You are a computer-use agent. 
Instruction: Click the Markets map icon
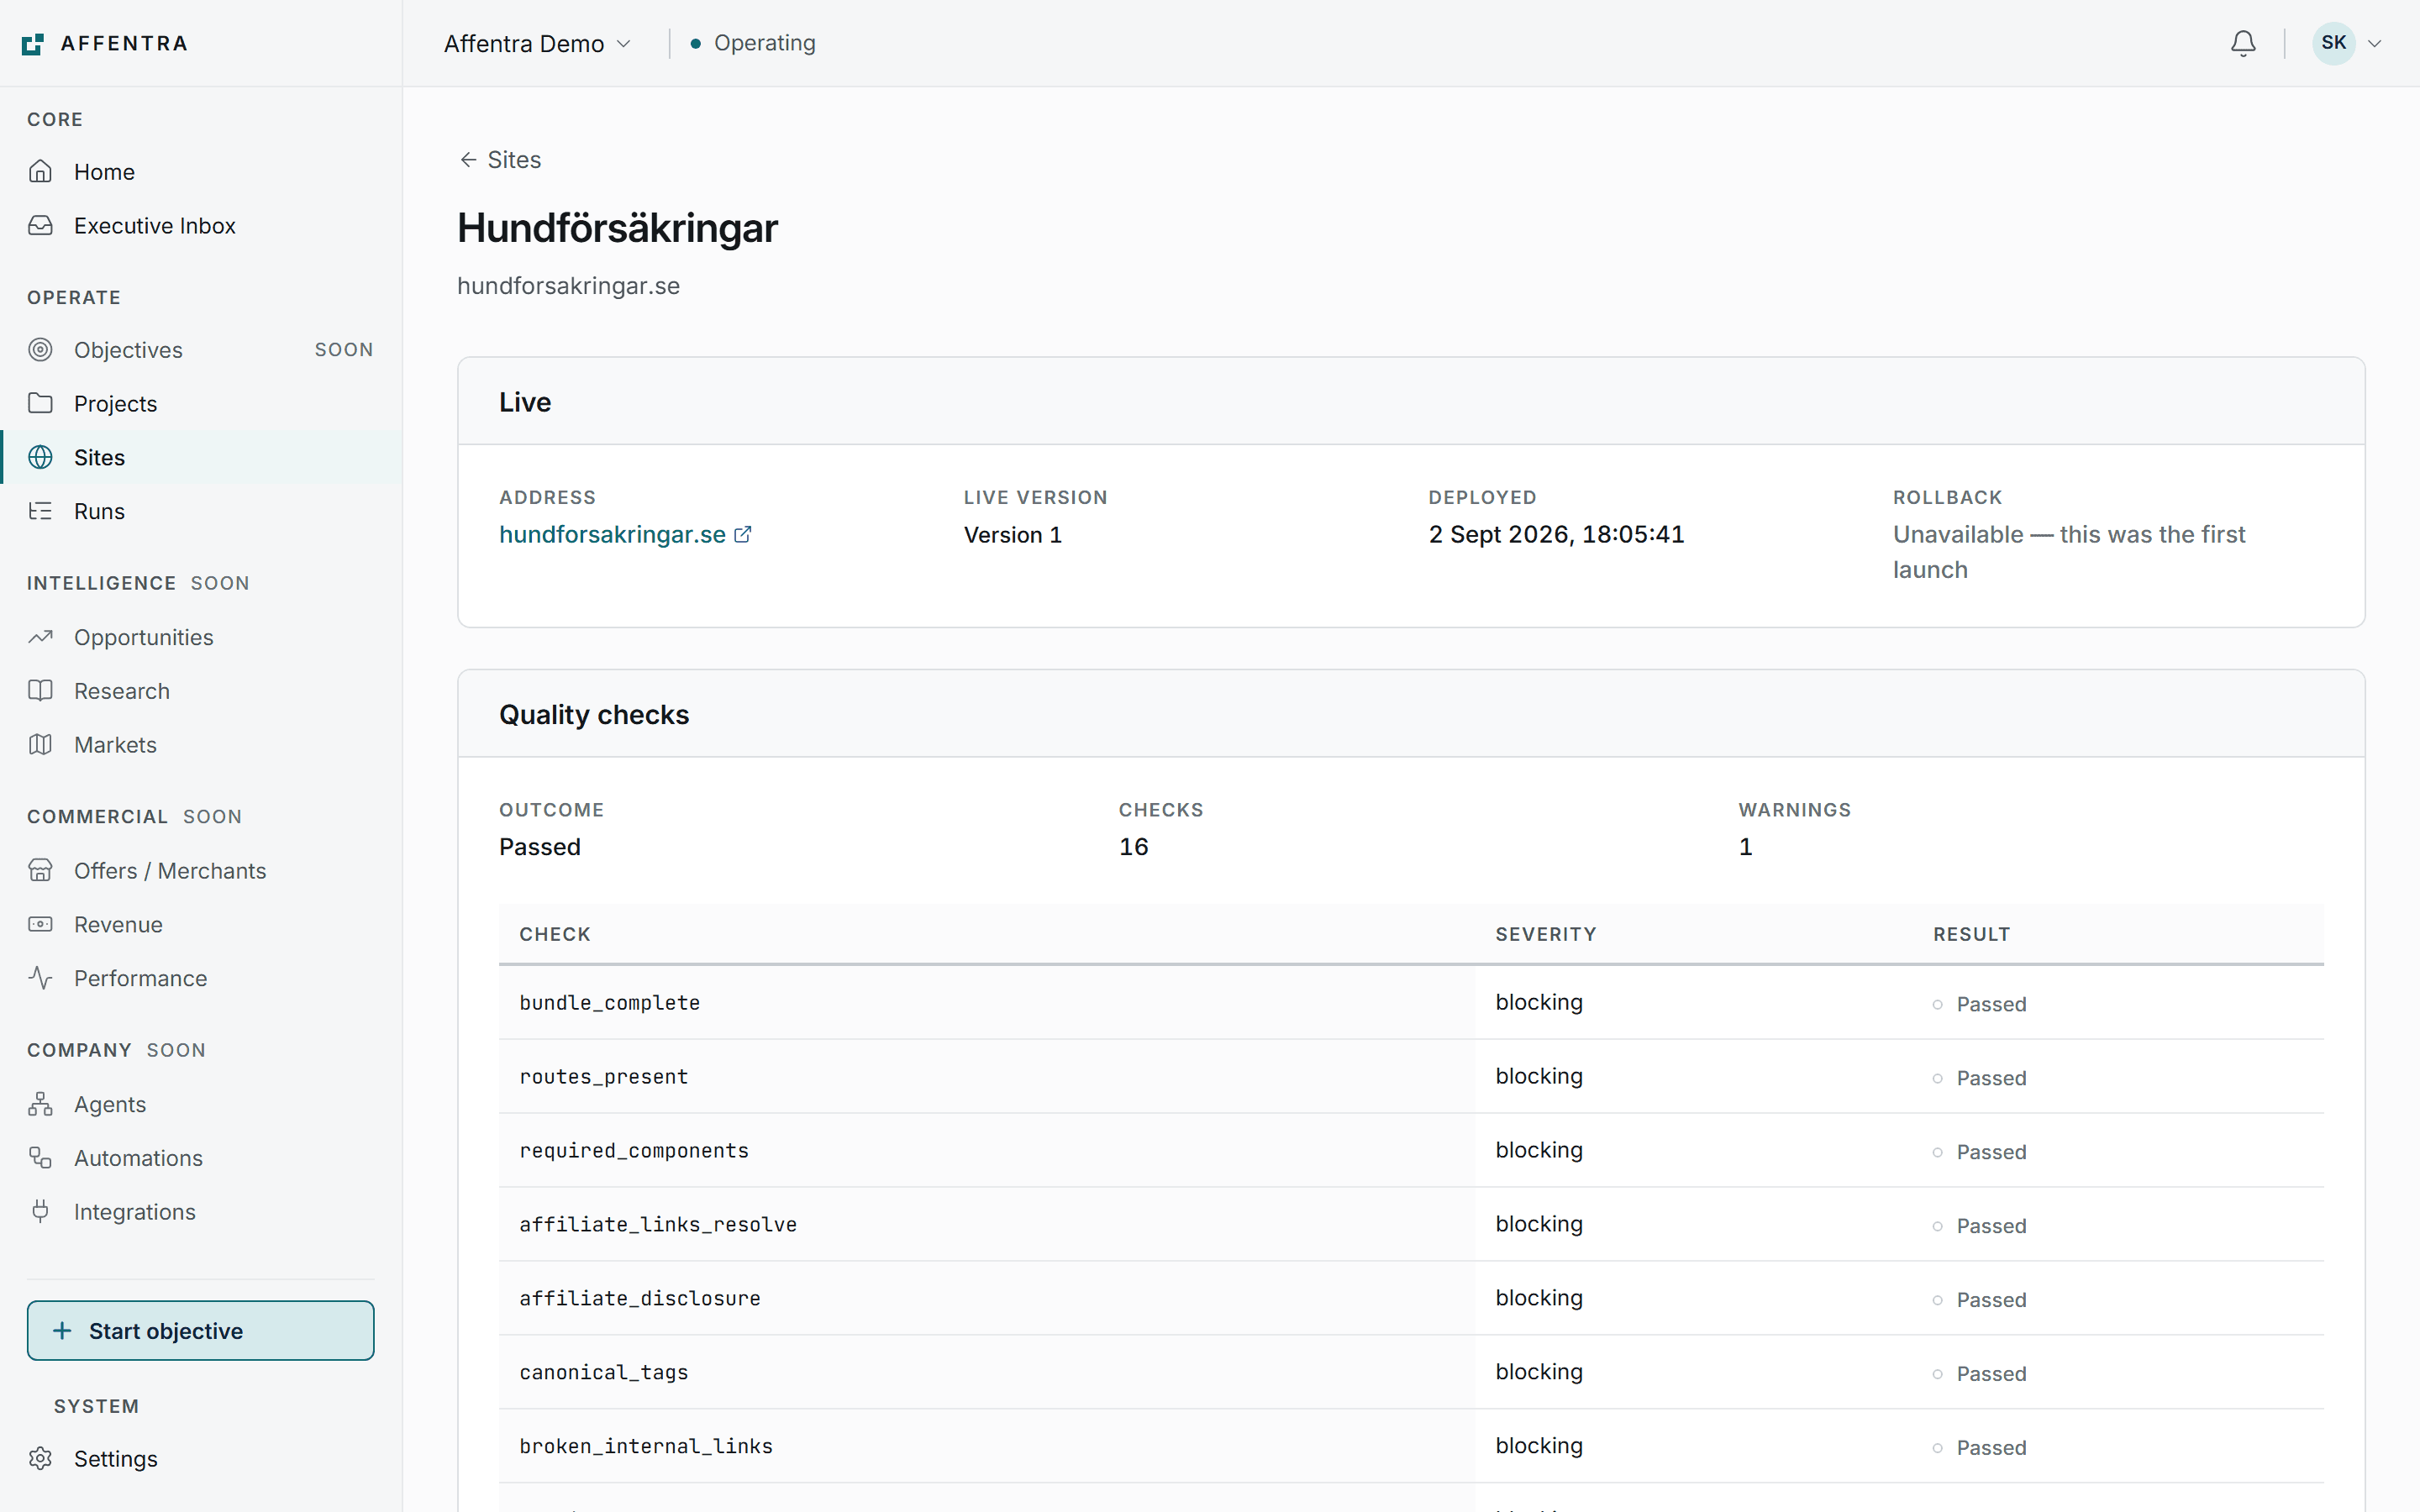pos(40,744)
